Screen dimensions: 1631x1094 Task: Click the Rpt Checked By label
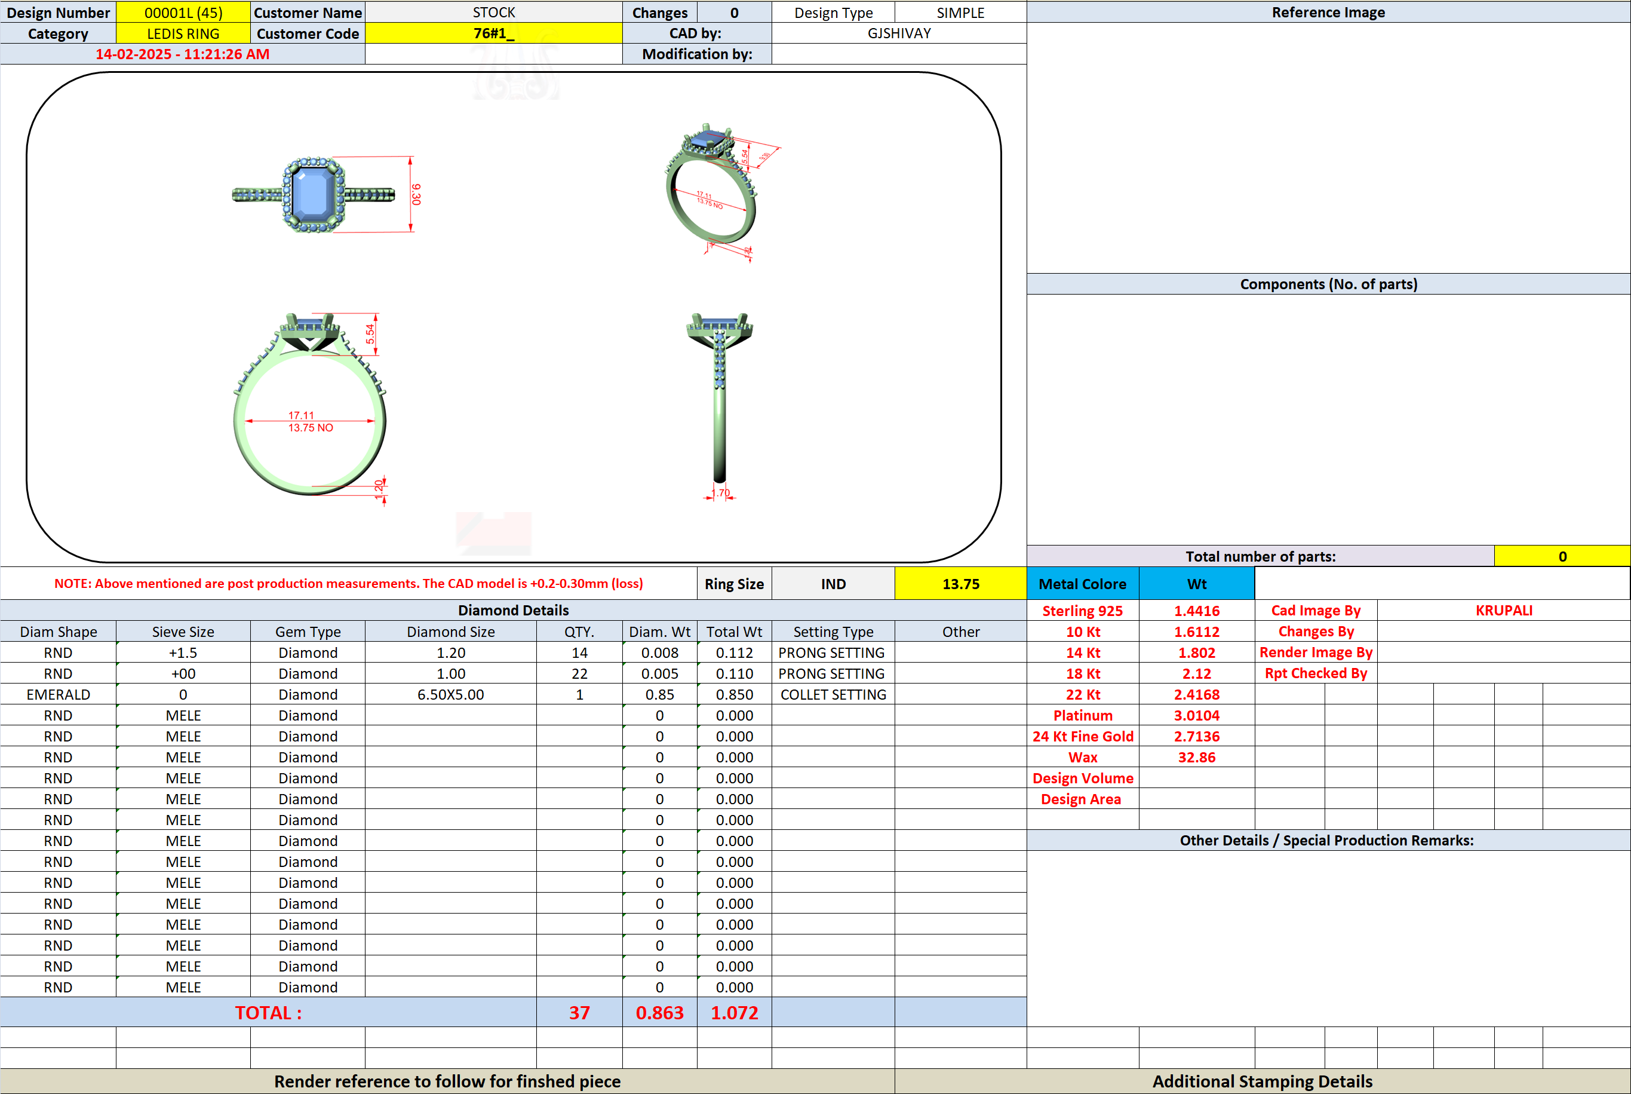click(1316, 673)
